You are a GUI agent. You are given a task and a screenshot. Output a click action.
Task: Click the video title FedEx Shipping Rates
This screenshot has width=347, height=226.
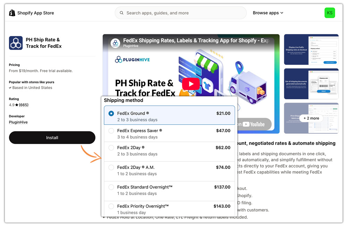[x=196, y=41]
